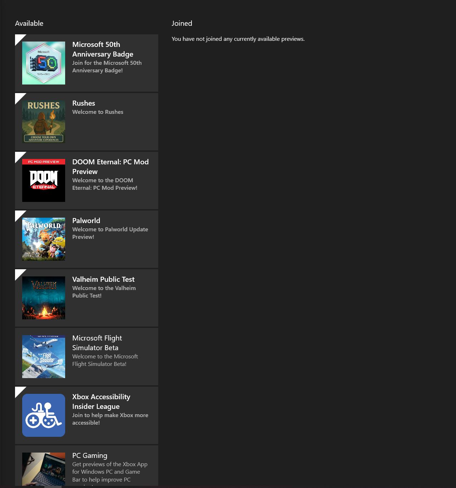This screenshot has height=488, width=456.
Task: Click 'Welcome to the Microsoft Flight Simulator Beta!' text
Action: [105, 360]
